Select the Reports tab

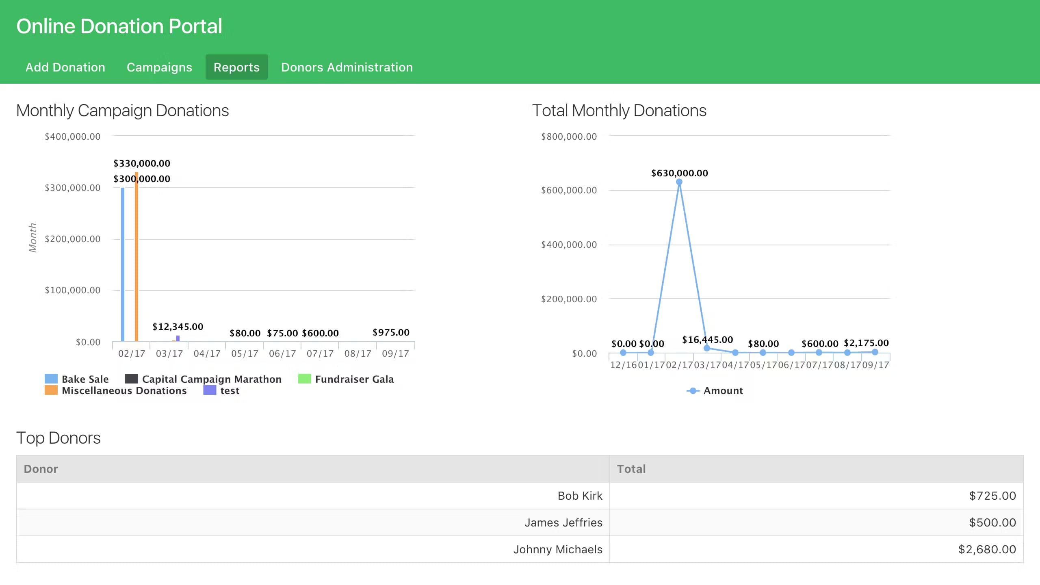tap(236, 67)
